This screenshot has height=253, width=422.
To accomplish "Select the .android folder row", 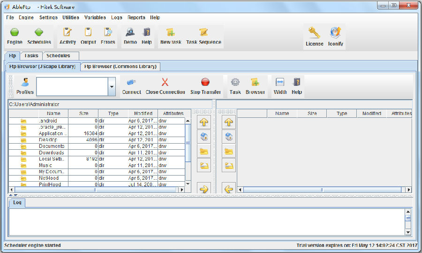I will point(97,121).
